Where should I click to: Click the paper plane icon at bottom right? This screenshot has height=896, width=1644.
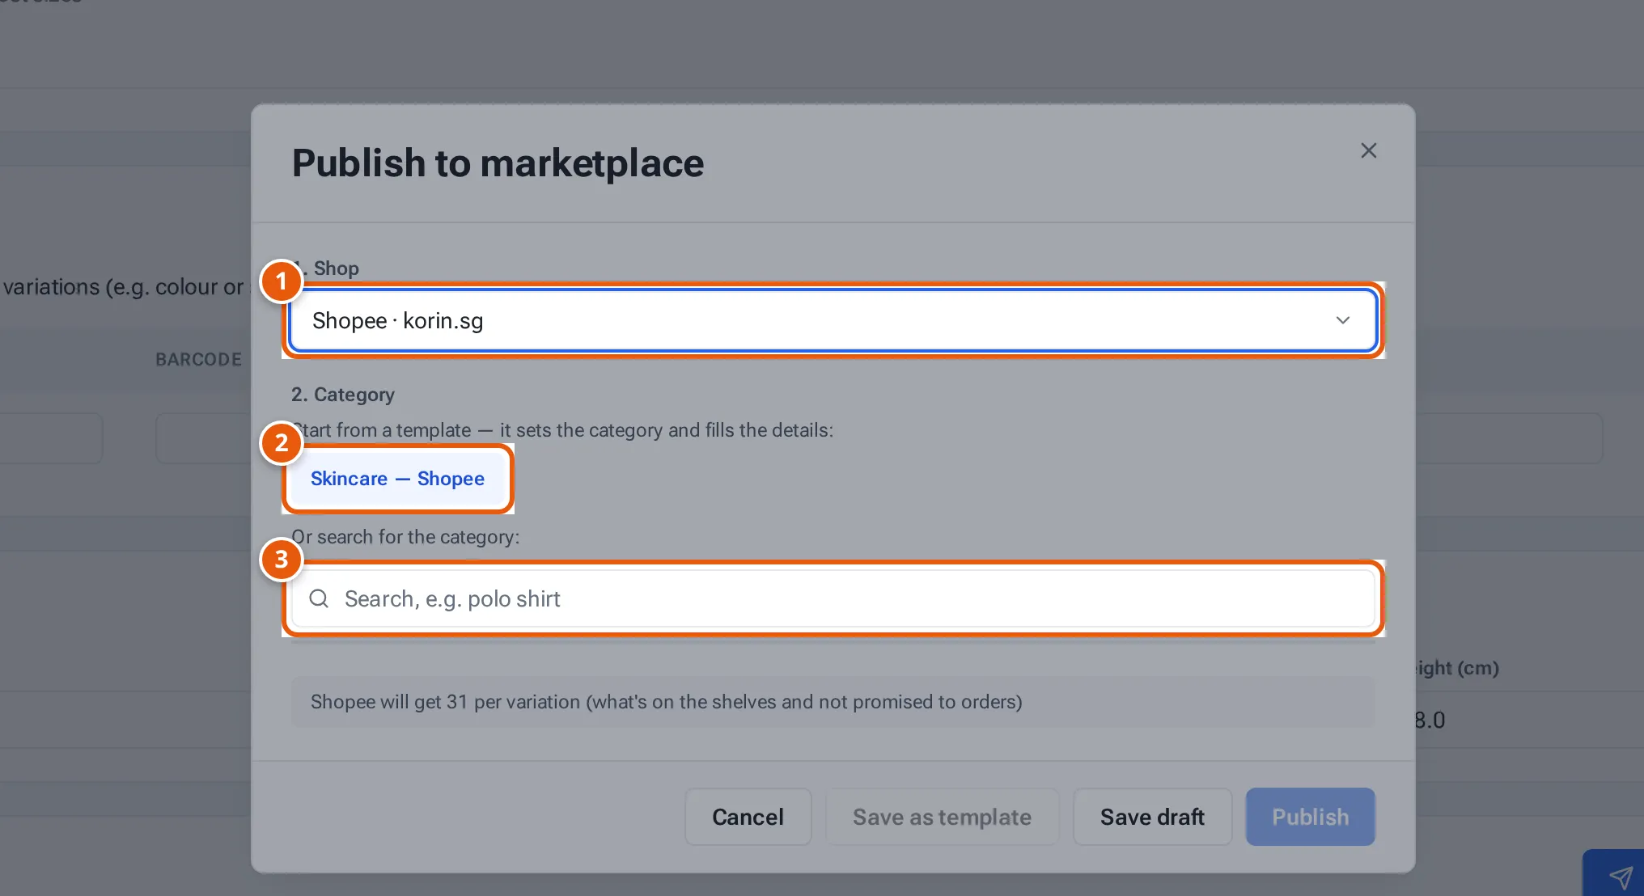click(x=1620, y=877)
